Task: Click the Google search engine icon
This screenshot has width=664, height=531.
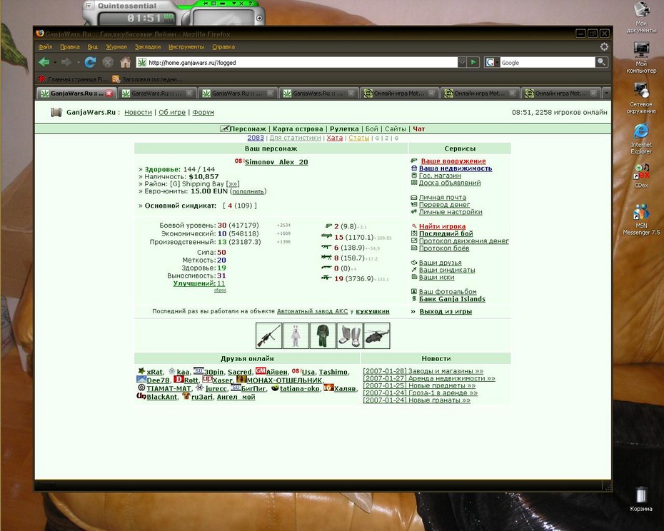Action: (x=490, y=62)
